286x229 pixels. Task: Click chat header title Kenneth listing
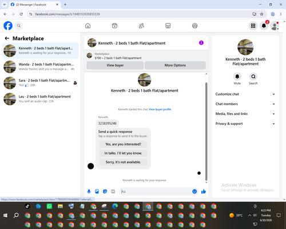click(132, 43)
